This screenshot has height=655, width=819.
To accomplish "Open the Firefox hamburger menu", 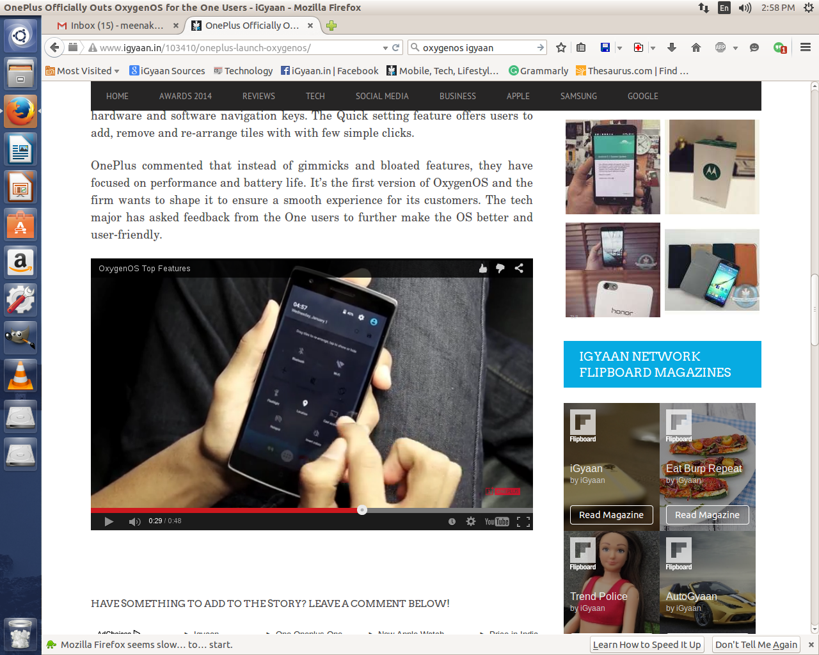I will [806, 48].
